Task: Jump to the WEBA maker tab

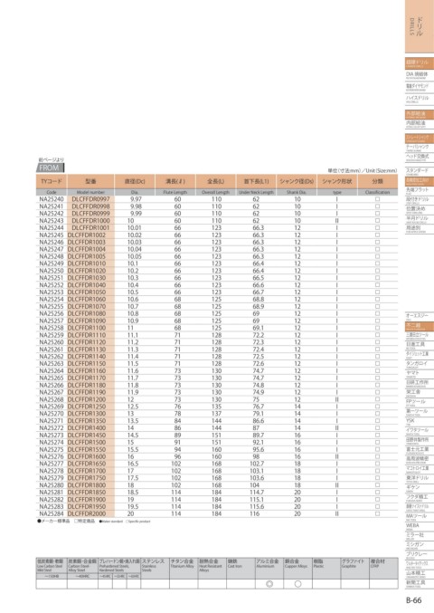Action: [420, 526]
